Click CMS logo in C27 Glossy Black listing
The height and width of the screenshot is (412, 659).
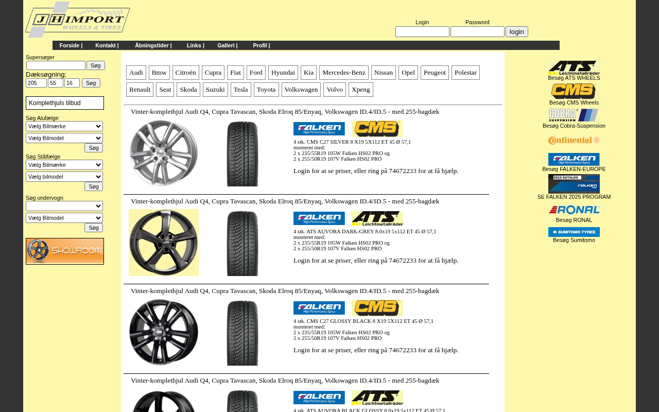coord(377,308)
